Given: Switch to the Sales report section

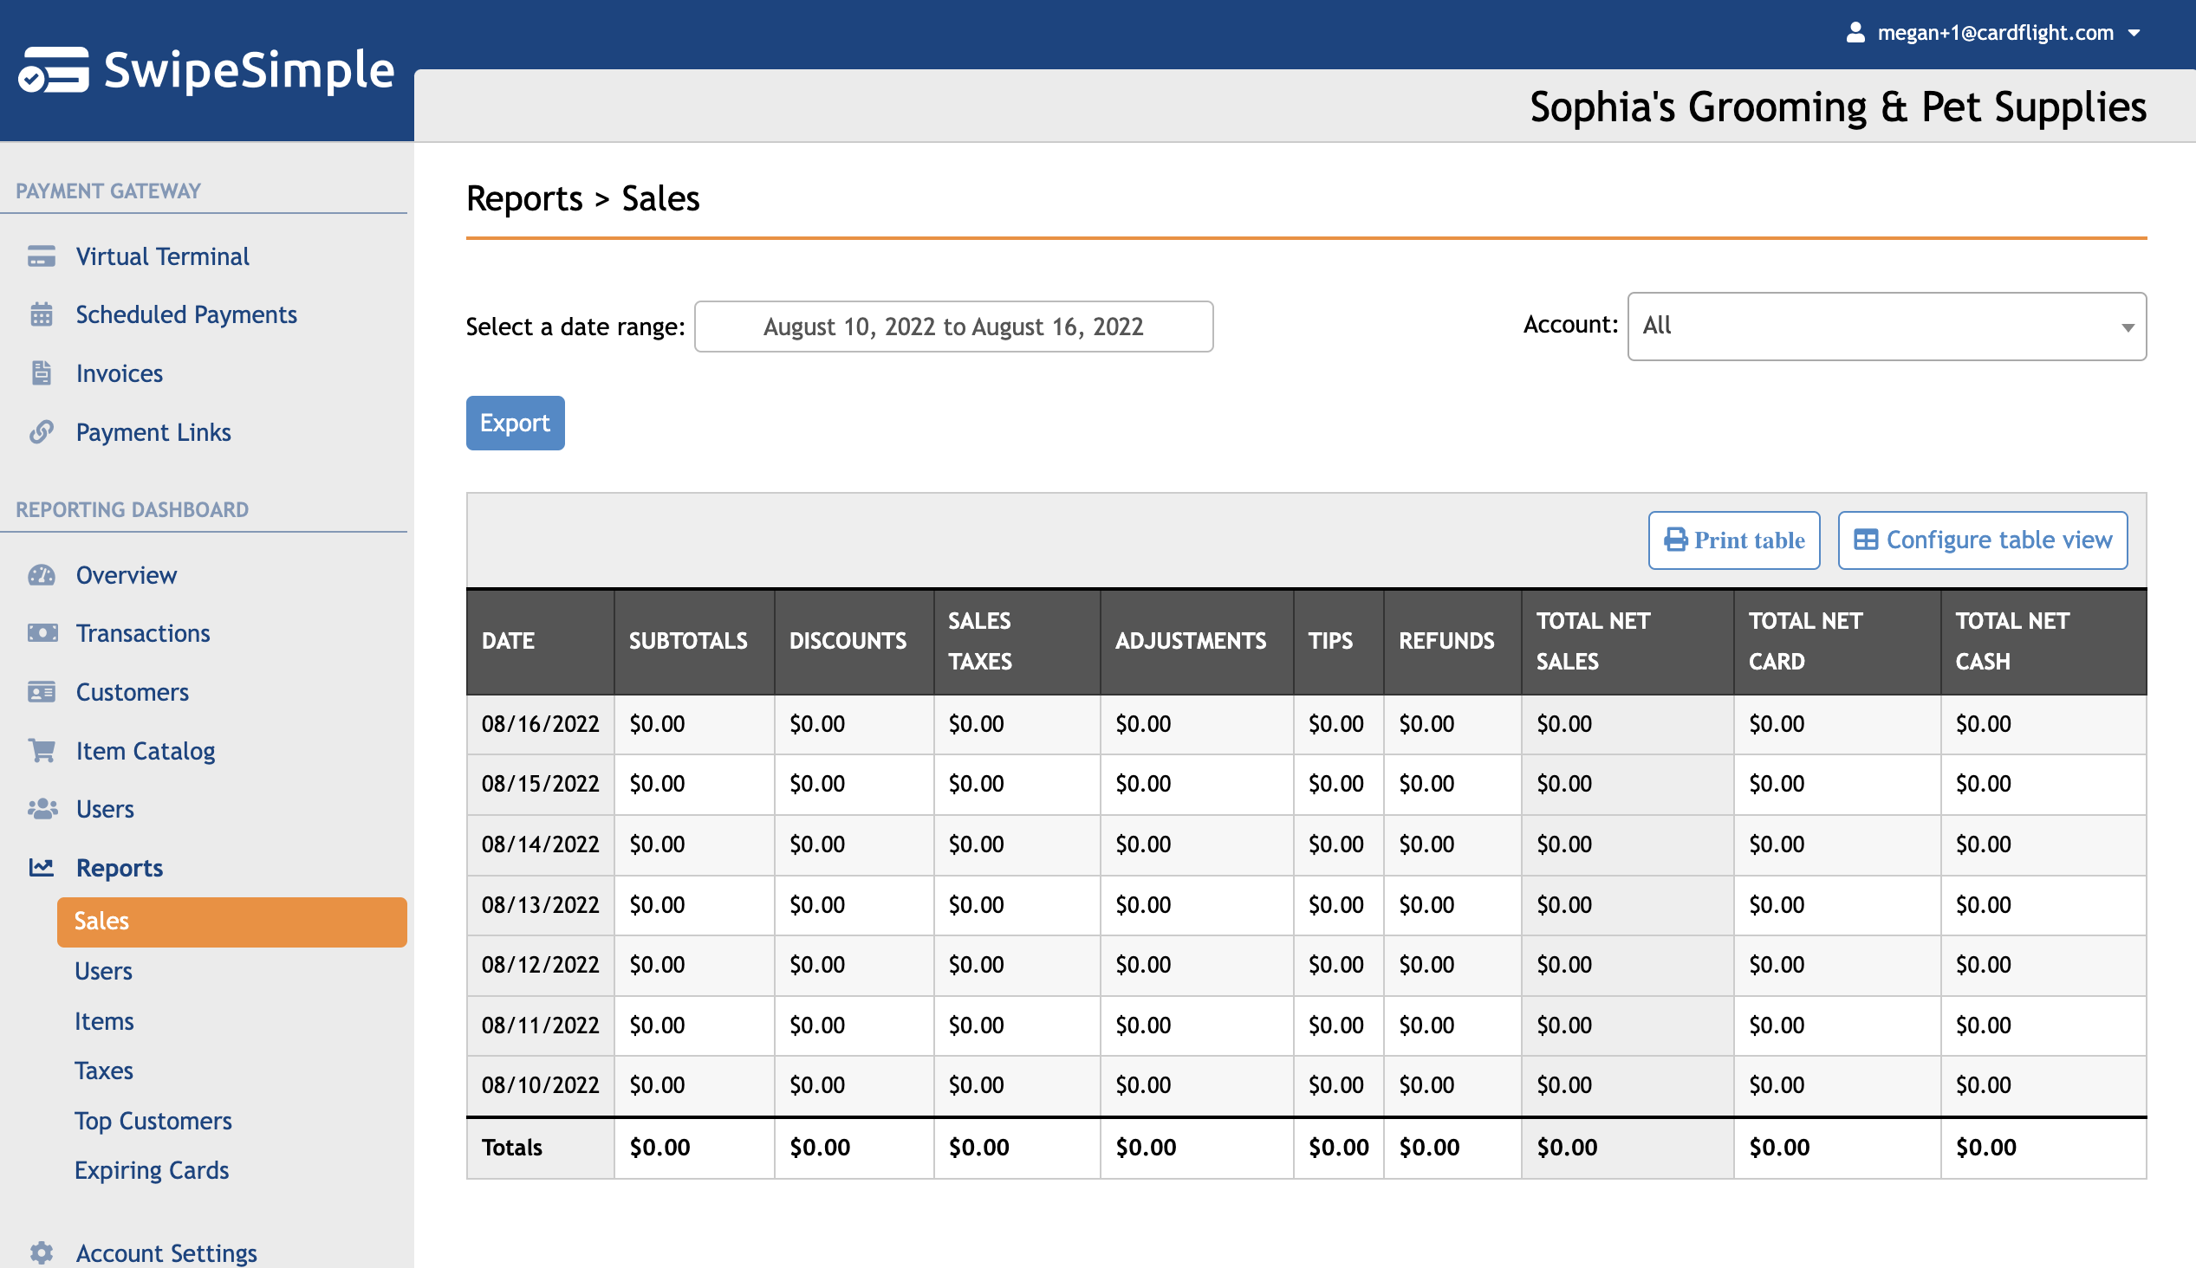Looking at the screenshot, I should pyautogui.click(x=102, y=921).
